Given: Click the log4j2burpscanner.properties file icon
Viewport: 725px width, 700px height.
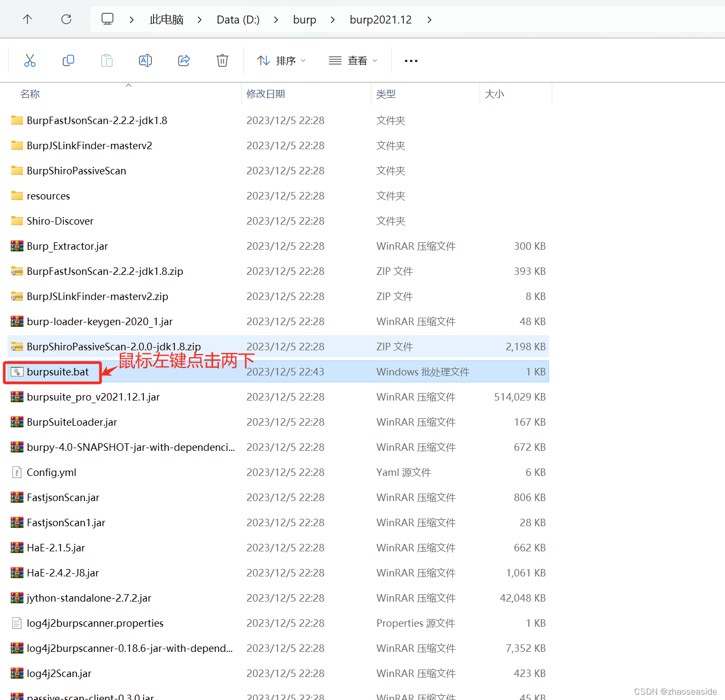Looking at the screenshot, I should click(17, 623).
